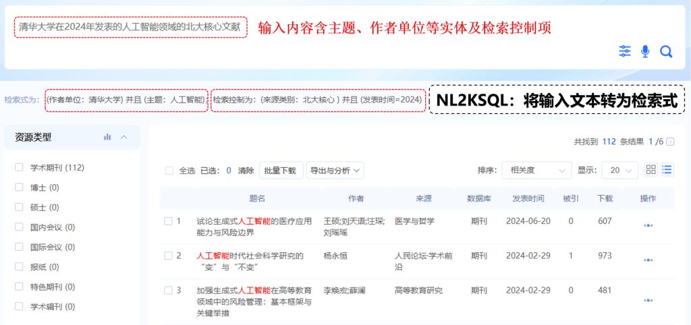Run search with the magnifying glass icon
The height and width of the screenshot is (325, 691).
[x=666, y=52]
